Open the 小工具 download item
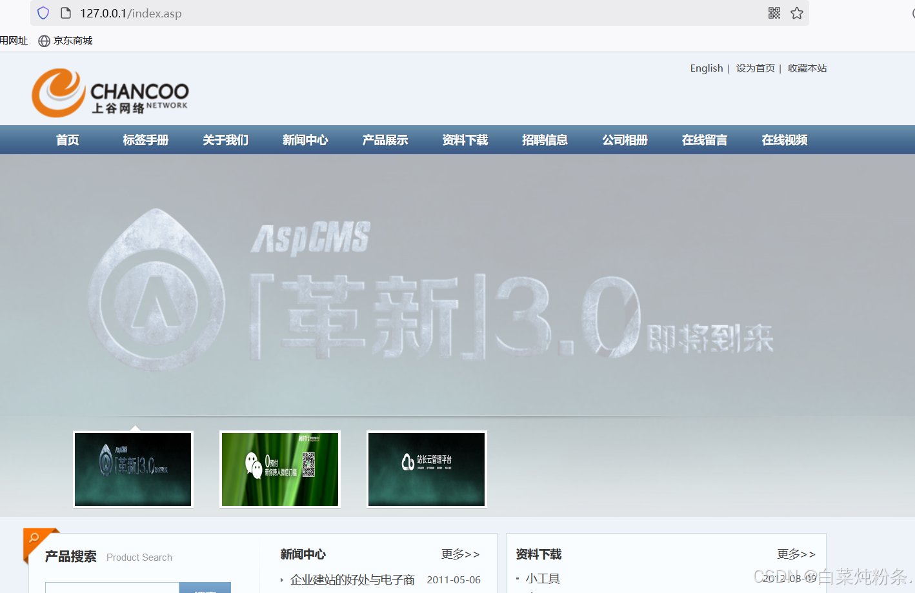 click(x=543, y=579)
